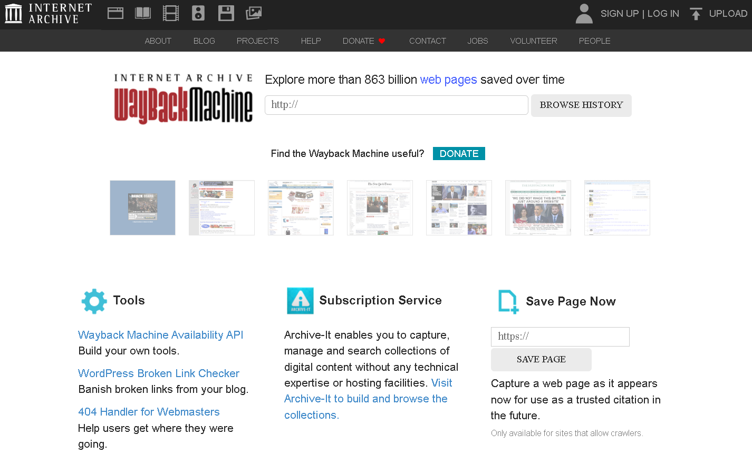Viewport: 752px width, 454px height.
Task: Open the third archived page thumbnail
Action: [x=301, y=208]
